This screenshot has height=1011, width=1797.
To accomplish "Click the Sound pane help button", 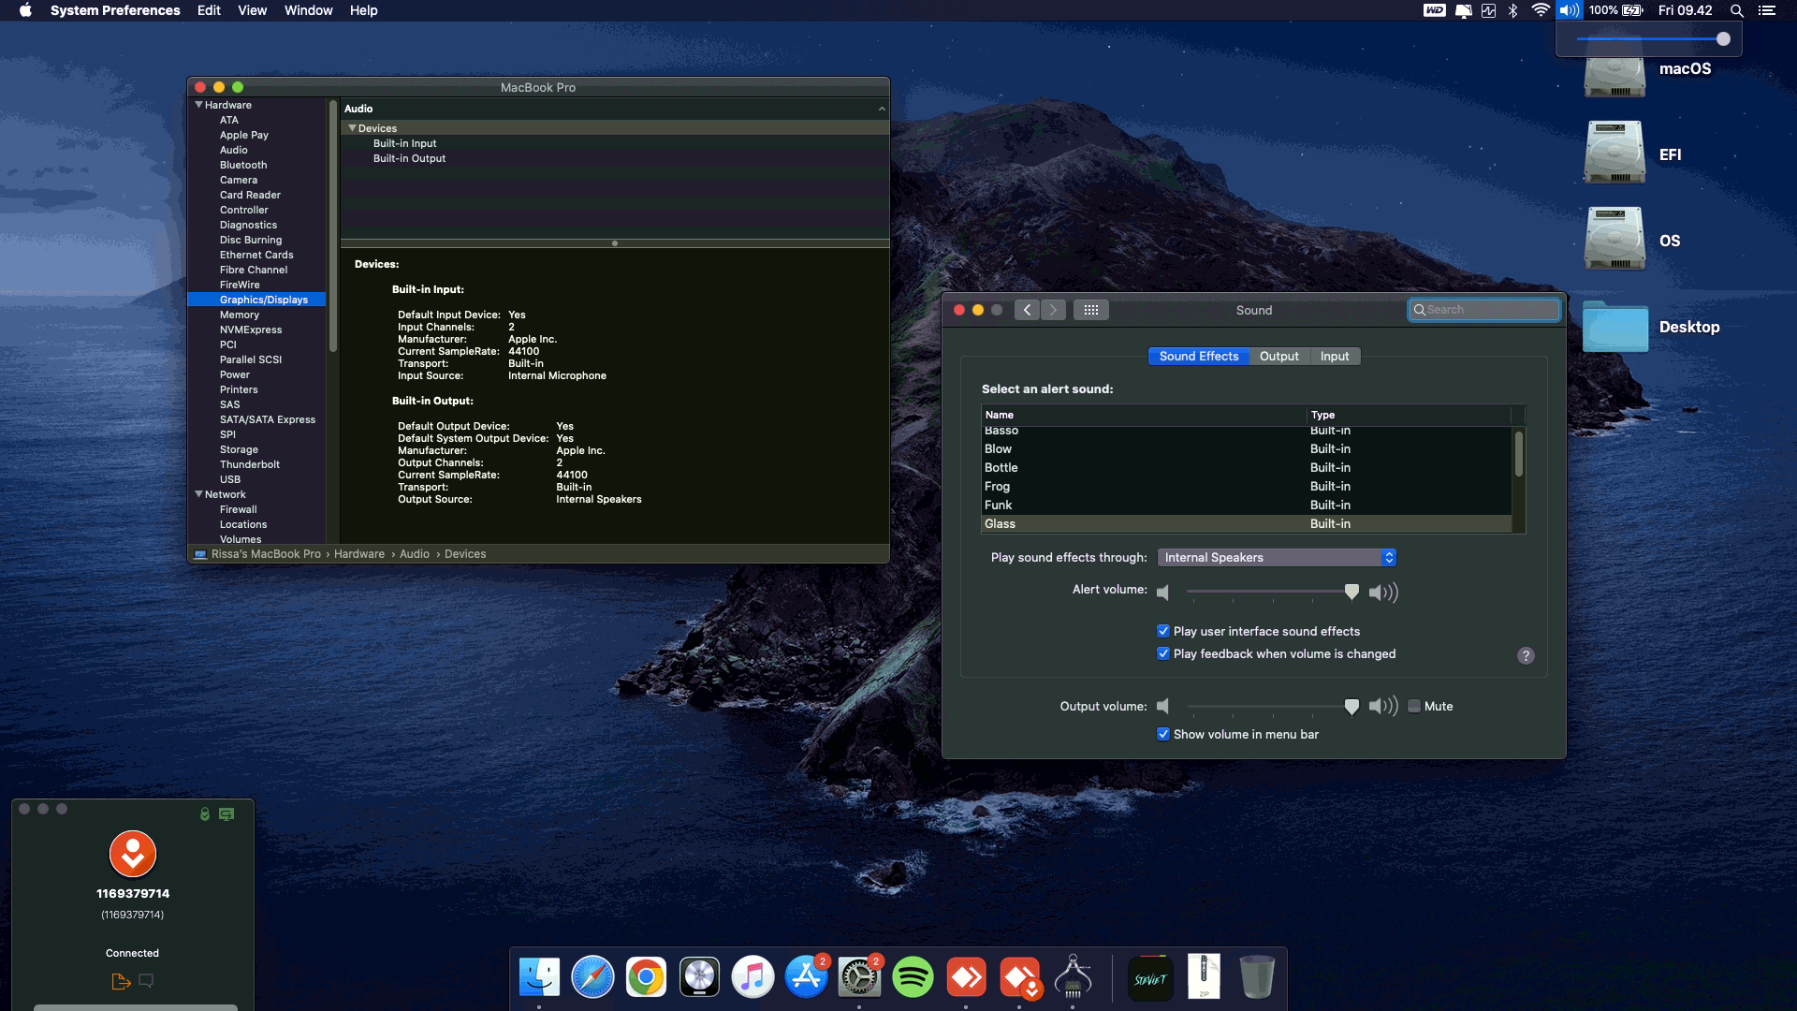I will [x=1526, y=655].
